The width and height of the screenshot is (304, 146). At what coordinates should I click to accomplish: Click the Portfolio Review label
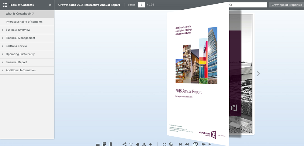pos(16,46)
